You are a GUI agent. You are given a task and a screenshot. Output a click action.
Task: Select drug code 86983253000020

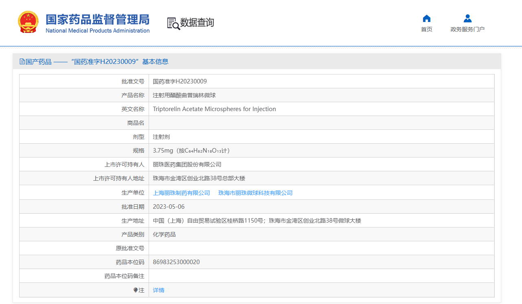tap(176, 262)
